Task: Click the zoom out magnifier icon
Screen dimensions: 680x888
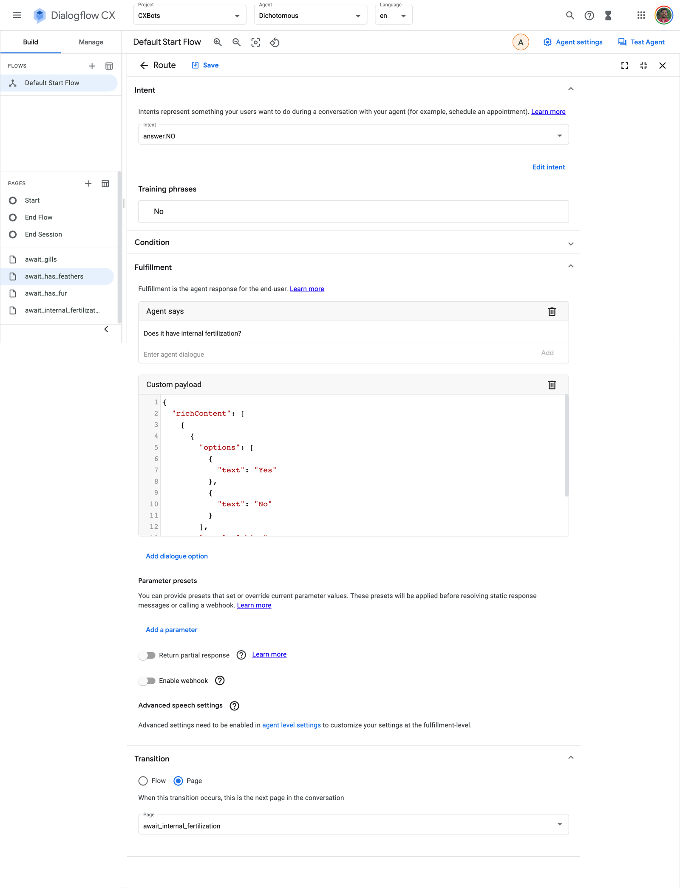Action: click(237, 42)
